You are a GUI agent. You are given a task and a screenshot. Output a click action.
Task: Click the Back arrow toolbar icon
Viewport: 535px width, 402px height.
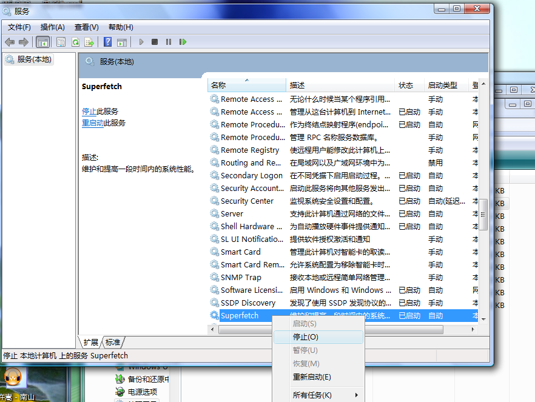pos(10,42)
